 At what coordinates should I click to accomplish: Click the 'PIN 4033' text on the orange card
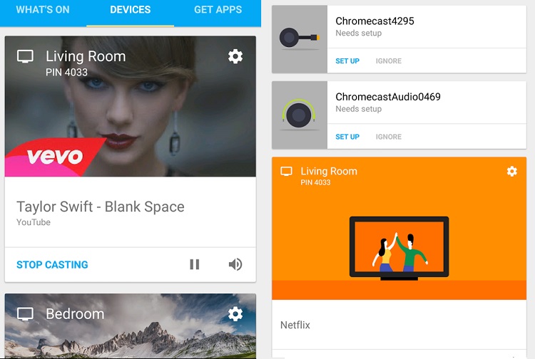tap(315, 182)
